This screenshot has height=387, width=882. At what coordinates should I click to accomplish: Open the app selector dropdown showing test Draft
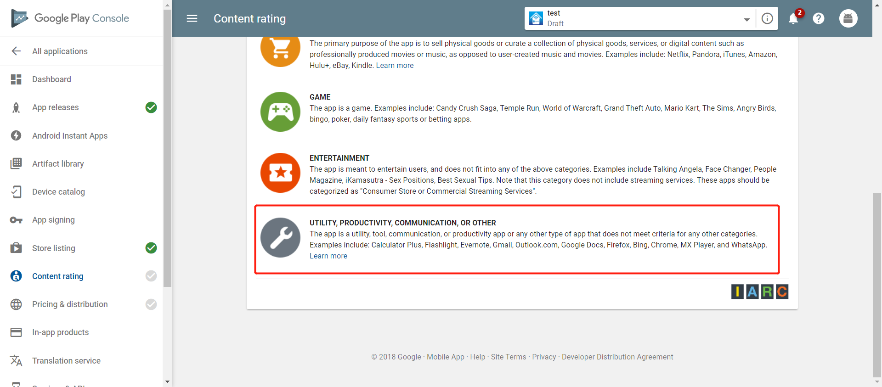(640, 18)
